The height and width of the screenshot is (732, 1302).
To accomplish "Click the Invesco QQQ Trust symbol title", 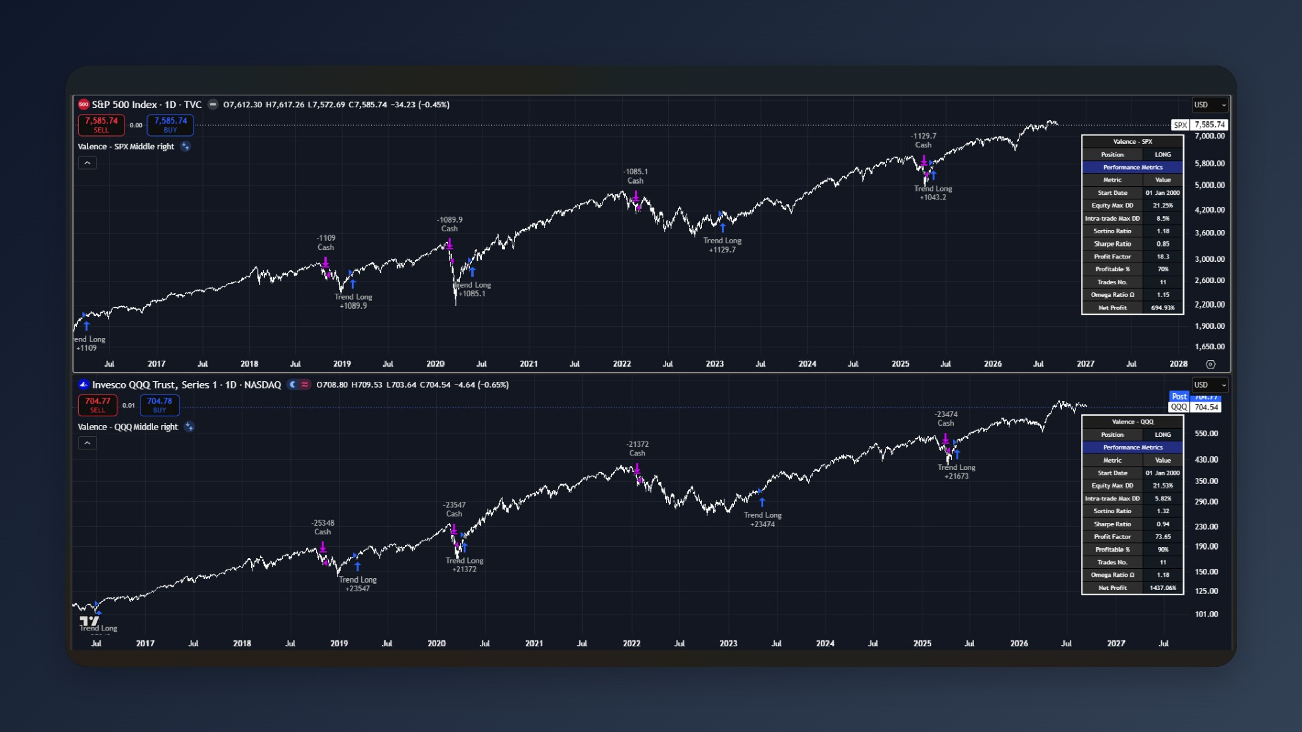I will pyautogui.click(x=186, y=384).
